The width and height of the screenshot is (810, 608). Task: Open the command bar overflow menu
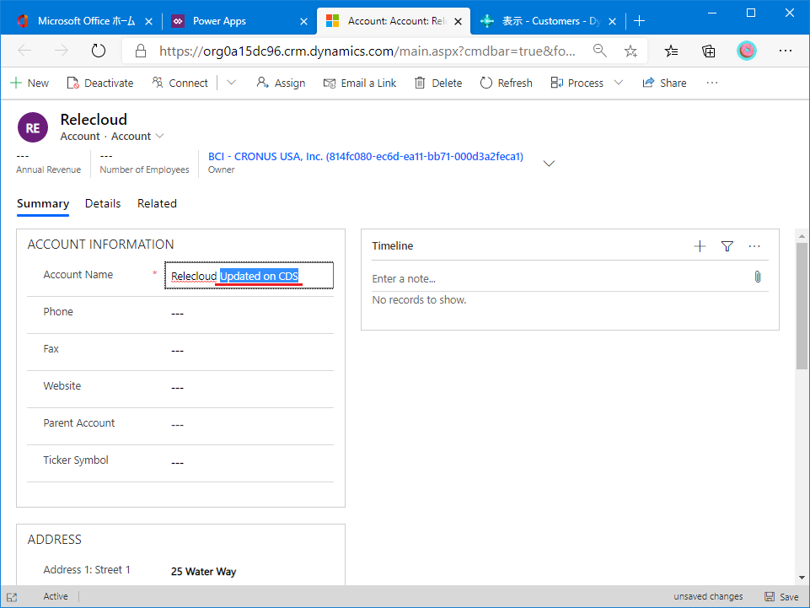712,83
